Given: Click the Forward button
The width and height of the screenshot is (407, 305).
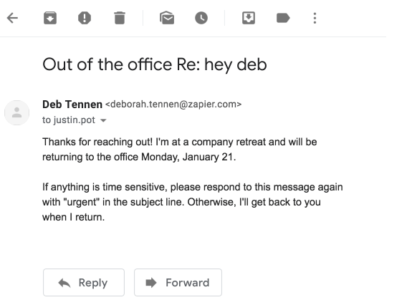Looking at the screenshot, I should 178,282.
